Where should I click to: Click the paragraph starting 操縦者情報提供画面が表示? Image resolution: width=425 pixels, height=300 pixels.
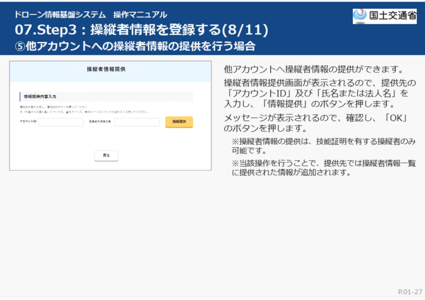click(320, 92)
